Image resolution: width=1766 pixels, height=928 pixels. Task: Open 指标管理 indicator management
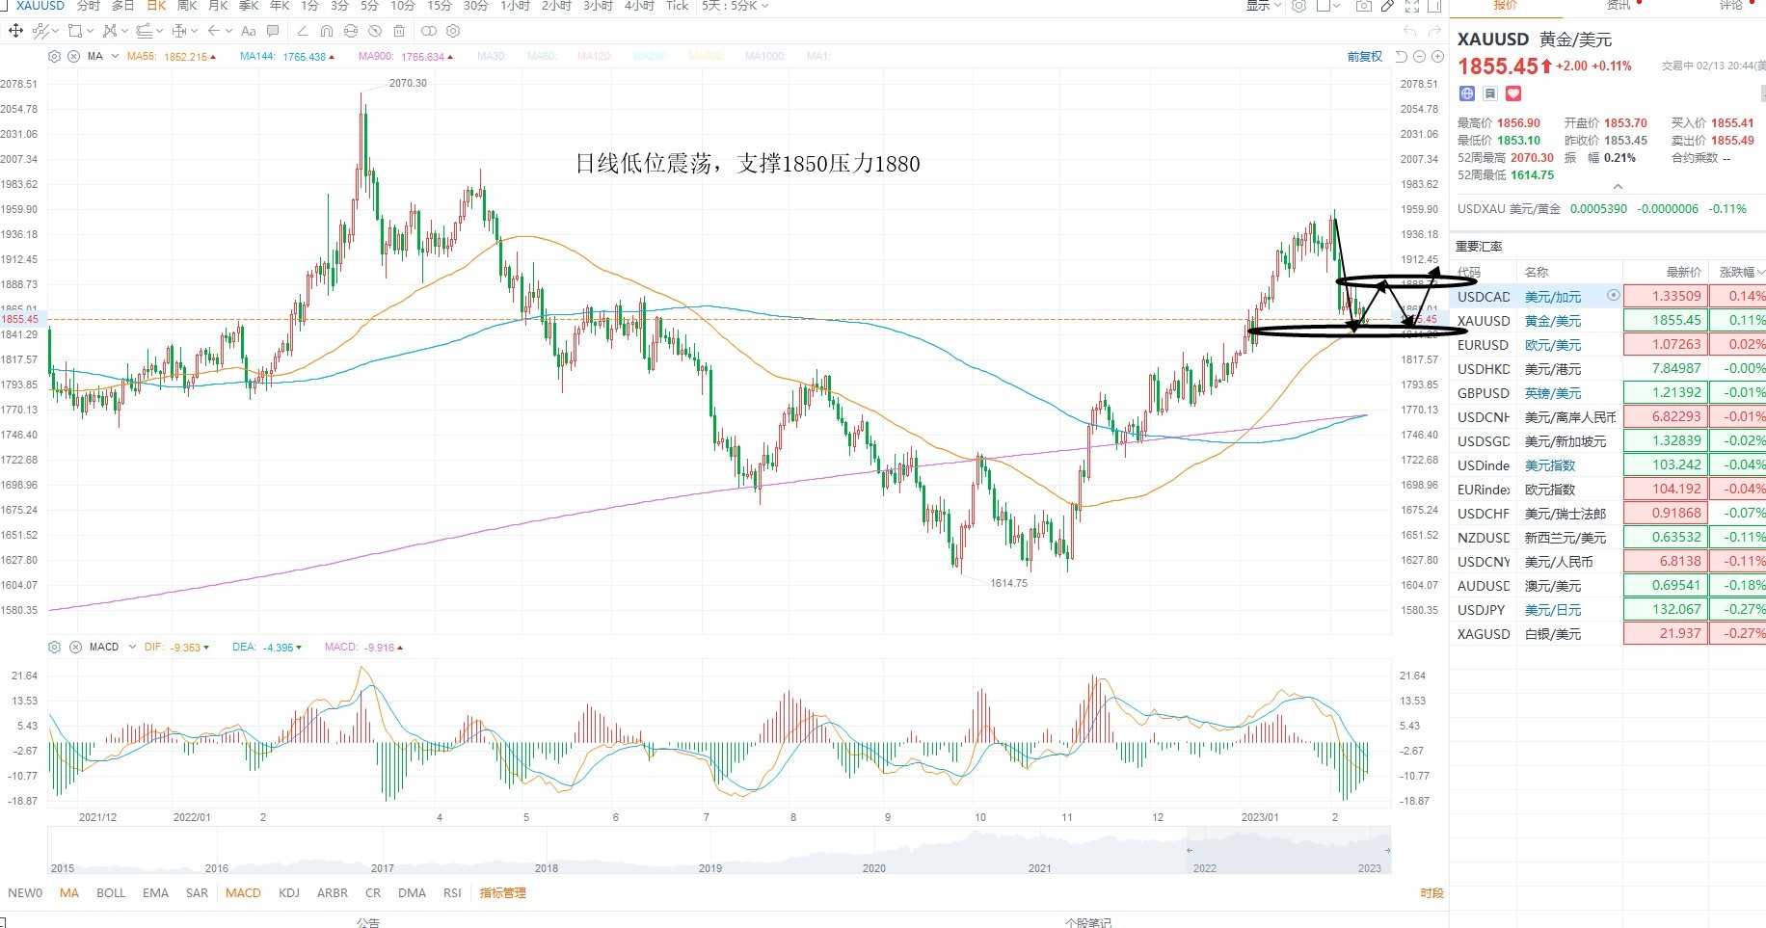click(x=503, y=892)
